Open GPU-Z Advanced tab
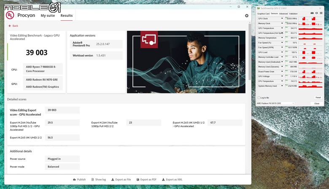 283,13
